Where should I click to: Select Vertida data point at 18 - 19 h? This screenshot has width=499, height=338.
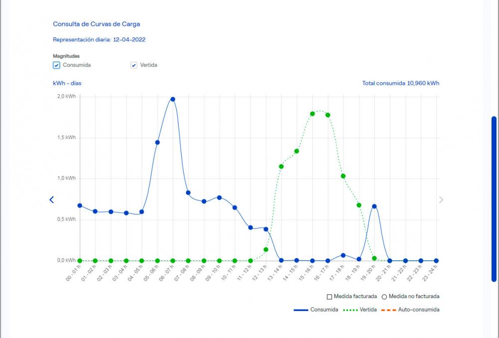359,205
